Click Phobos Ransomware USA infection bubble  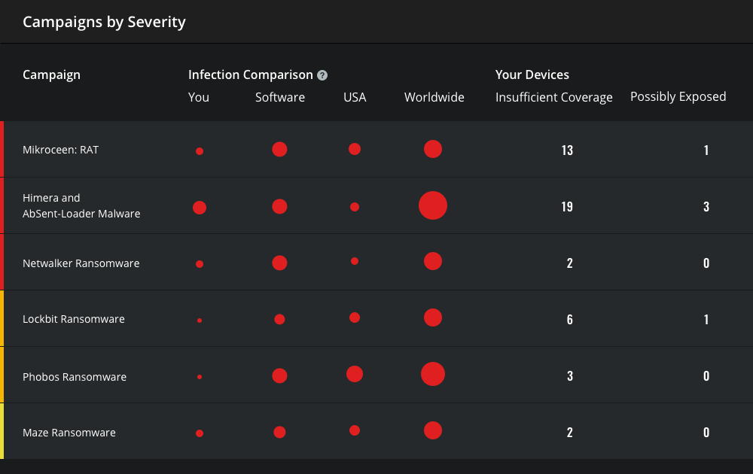click(x=355, y=374)
